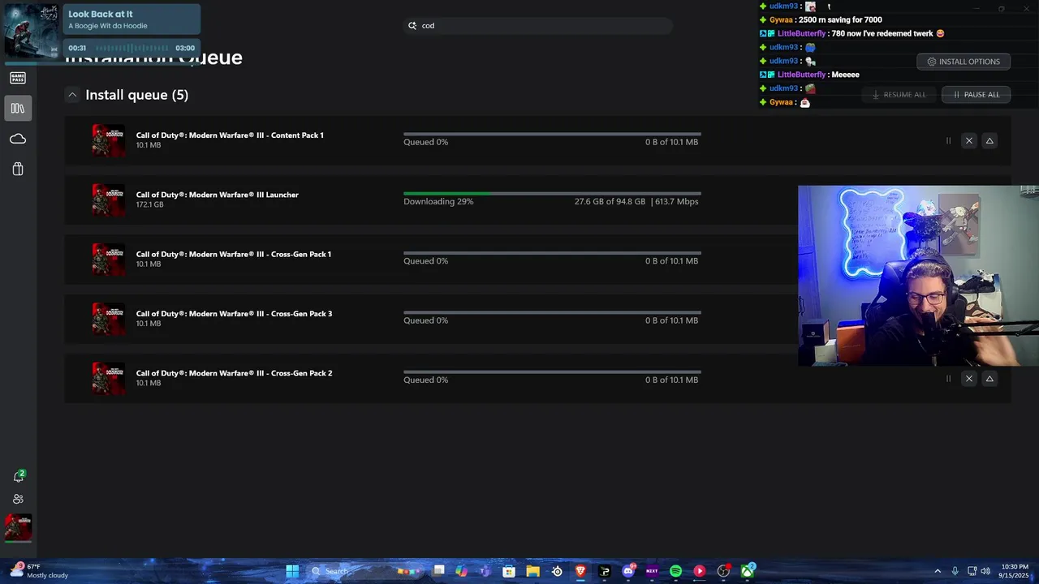Collapse the Install queue section

72,95
